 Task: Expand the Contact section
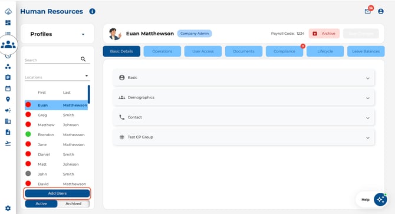click(243, 117)
